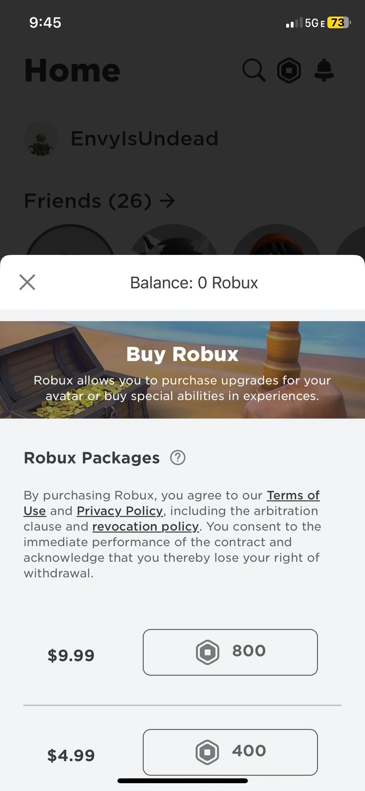Open the search icon on Home screen

pos(253,70)
